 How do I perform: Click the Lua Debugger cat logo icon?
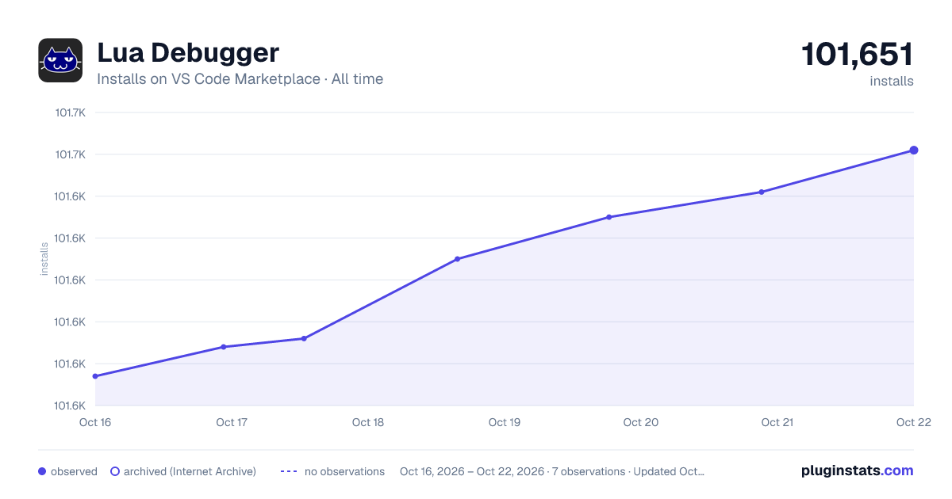tap(60, 60)
